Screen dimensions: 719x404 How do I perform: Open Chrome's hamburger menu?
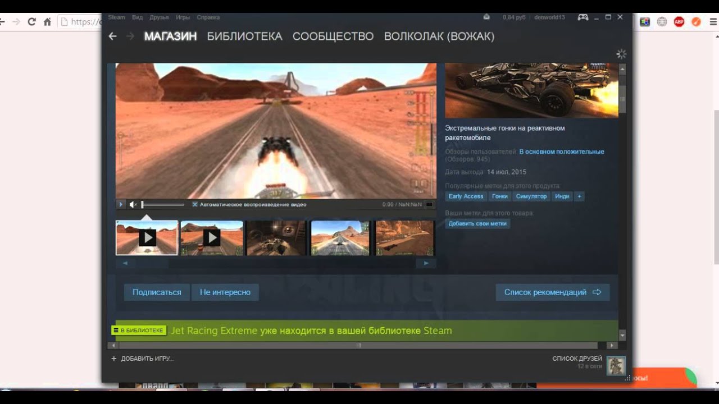click(x=713, y=22)
